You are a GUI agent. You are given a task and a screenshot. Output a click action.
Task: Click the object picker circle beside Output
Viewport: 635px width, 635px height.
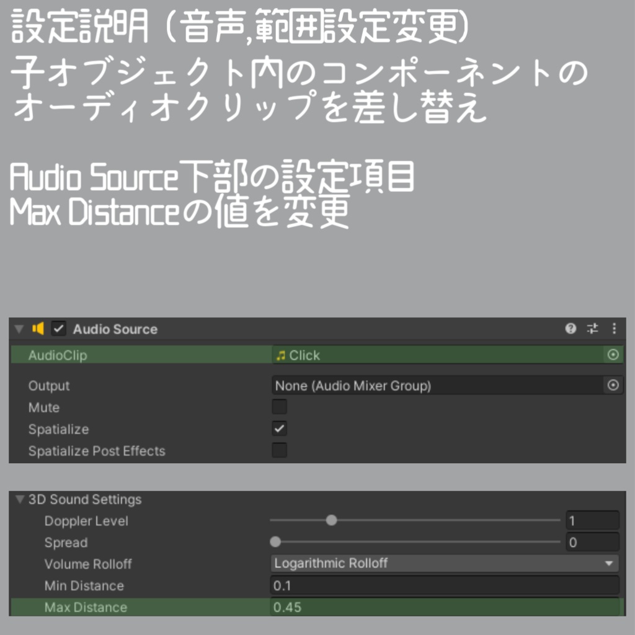613,385
